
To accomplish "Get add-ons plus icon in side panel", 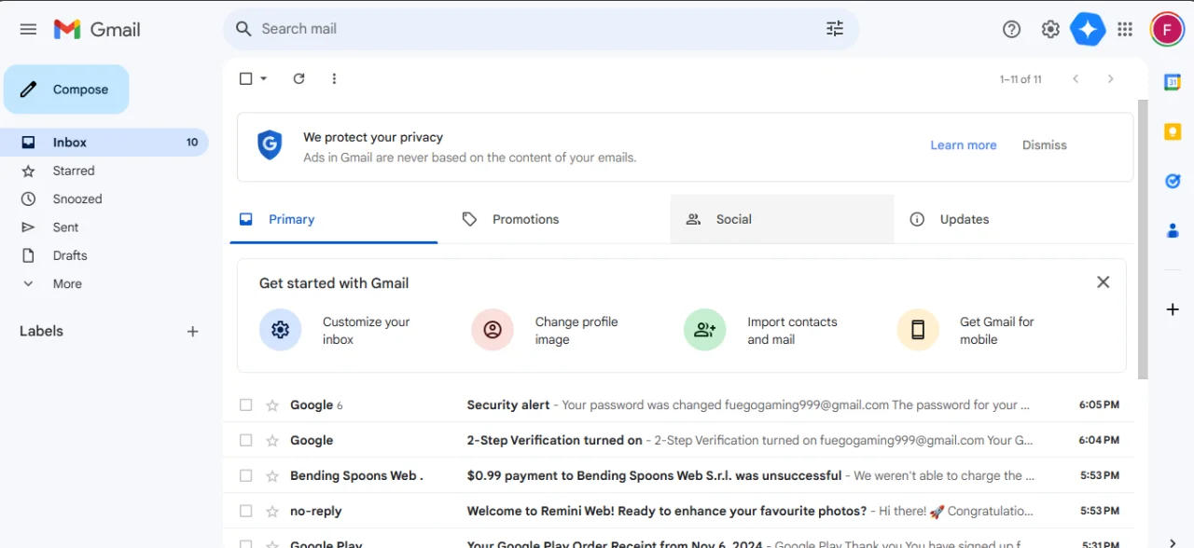I will point(1173,309).
